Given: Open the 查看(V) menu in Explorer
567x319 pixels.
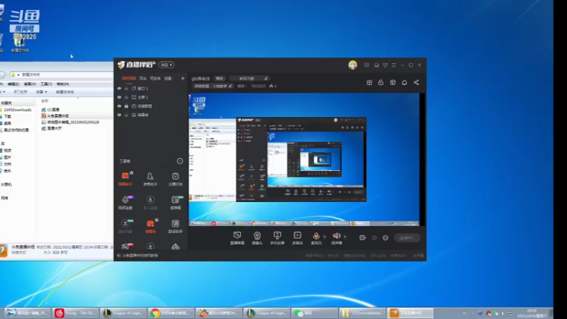Looking at the screenshot, I should click(x=30, y=84).
